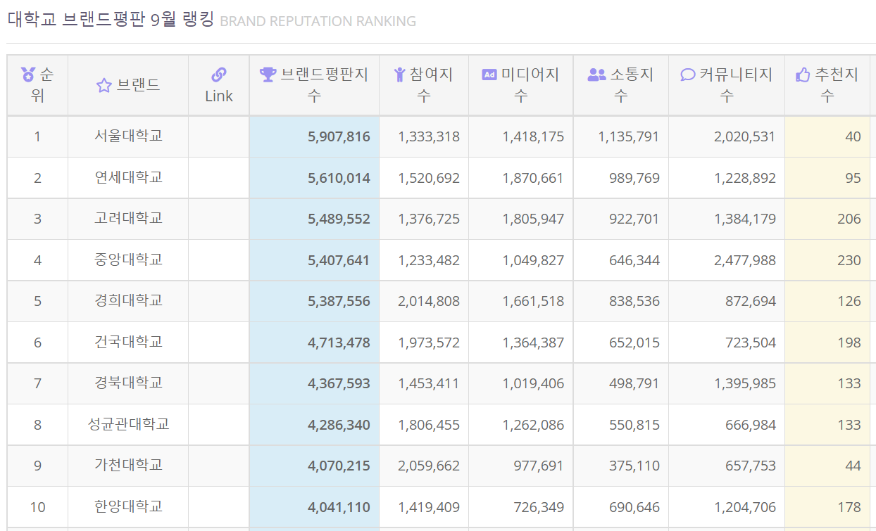Click brand reputation value 5,387,556
This screenshot has width=876, height=531.
click(339, 301)
